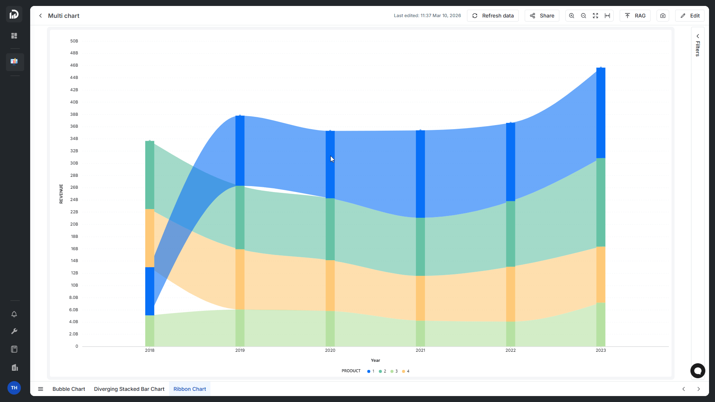Click the fit-to-width icon
Screen dimensions: 715x402
click(607, 16)
